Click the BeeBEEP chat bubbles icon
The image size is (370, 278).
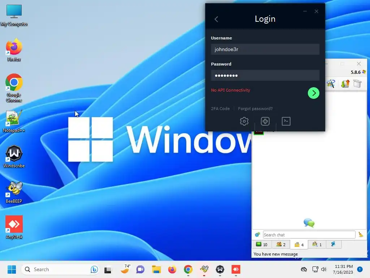(x=309, y=223)
